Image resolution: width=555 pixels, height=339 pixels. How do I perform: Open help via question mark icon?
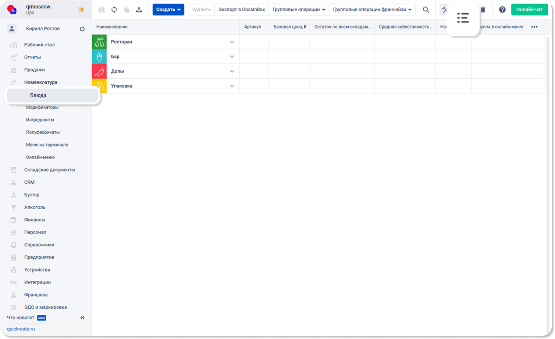[x=502, y=10]
